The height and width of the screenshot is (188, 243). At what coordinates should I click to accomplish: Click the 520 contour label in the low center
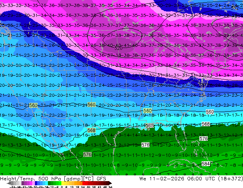pos(118,48)
